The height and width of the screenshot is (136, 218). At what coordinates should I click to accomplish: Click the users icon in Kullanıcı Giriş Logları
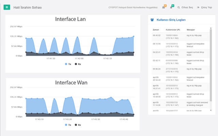152,20
